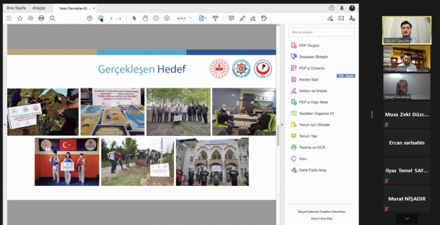
Task: Go to previous page with up arrow
Action: click(90, 18)
